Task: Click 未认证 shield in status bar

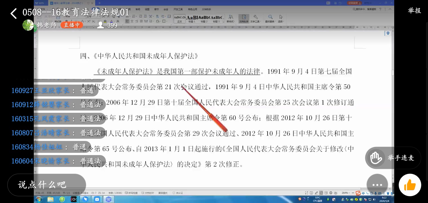Action: 177,193
